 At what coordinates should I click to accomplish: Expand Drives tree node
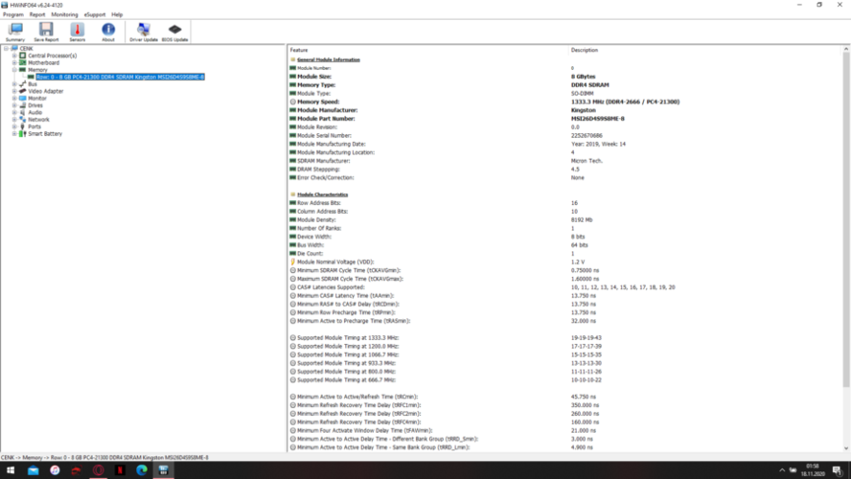tap(14, 105)
